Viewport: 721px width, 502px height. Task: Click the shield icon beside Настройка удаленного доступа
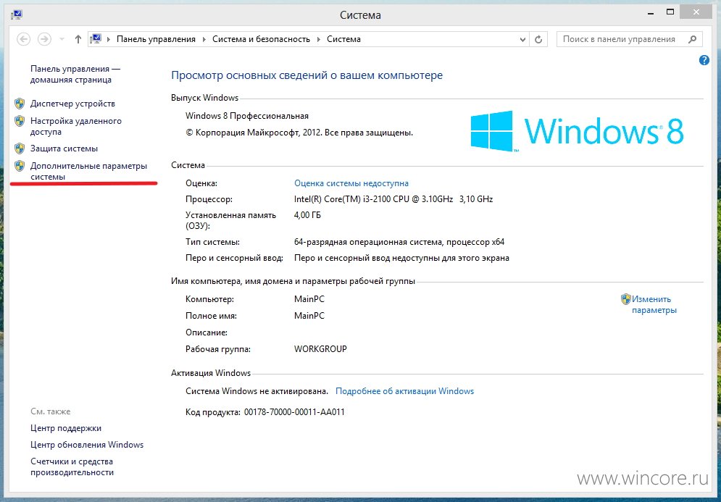tap(20, 121)
